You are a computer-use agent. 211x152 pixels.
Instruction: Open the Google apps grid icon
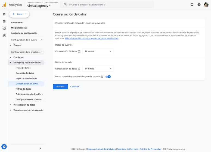(x=192, y=5)
